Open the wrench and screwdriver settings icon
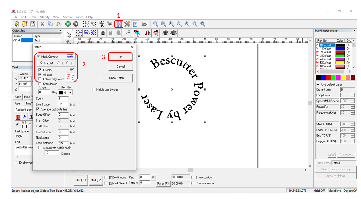Screen dimensions: 361x199 [x=127, y=24]
